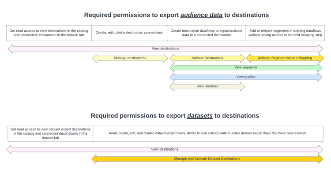Click the 'Manage destinations' arrow label
This screenshot has height=170, width=331.
130,58
